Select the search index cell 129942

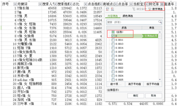coord(65,8)
